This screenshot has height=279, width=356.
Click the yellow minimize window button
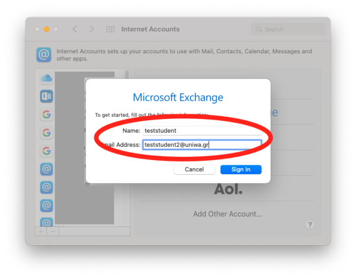46,29
